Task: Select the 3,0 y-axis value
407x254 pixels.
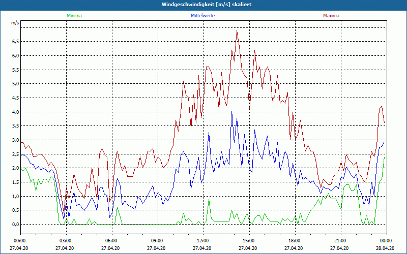Action: coord(16,140)
